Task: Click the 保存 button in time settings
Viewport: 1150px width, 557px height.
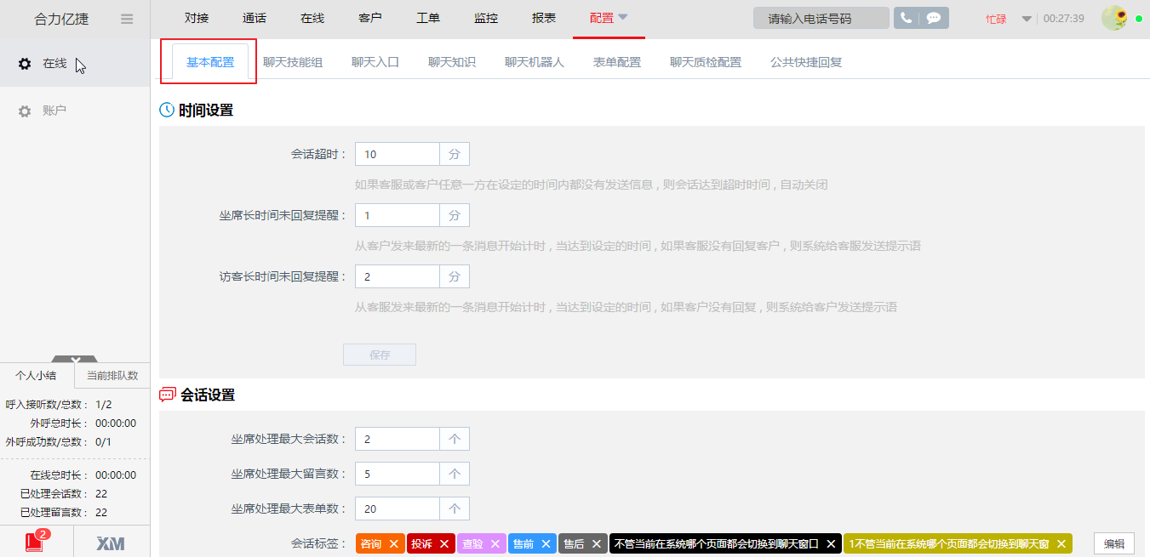Action: [380, 355]
